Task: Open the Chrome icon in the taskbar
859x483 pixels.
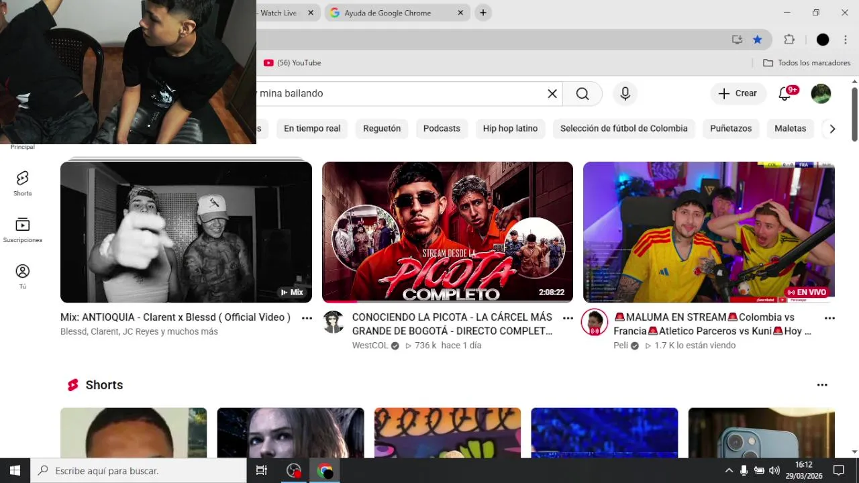Action: click(x=325, y=470)
